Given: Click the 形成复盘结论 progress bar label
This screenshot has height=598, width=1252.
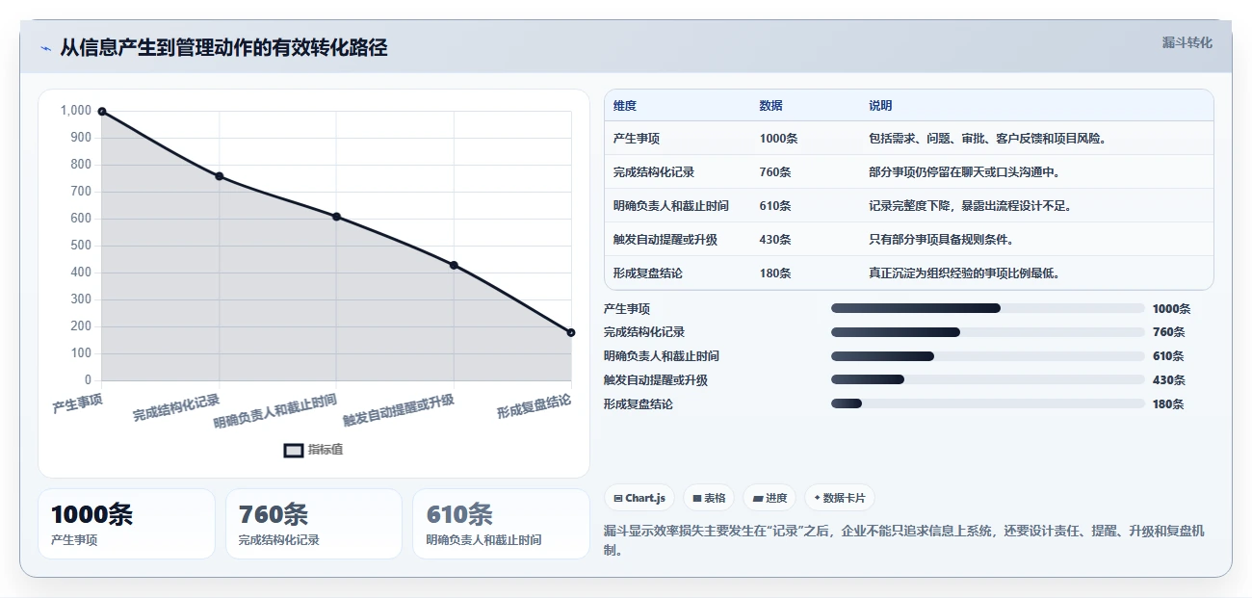Looking at the screenshot, I should point(639,404).
